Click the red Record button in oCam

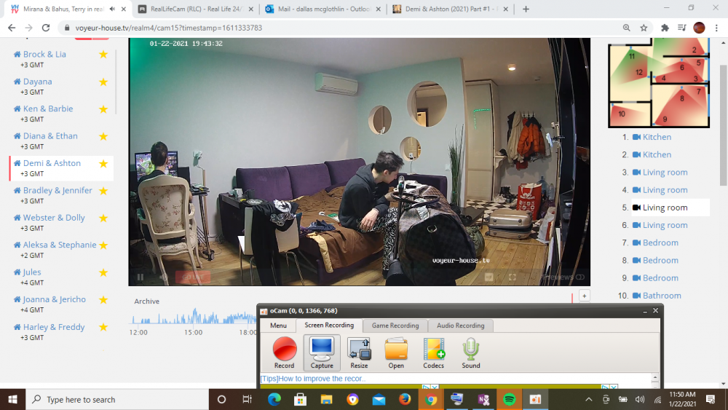tap(285, 350)
